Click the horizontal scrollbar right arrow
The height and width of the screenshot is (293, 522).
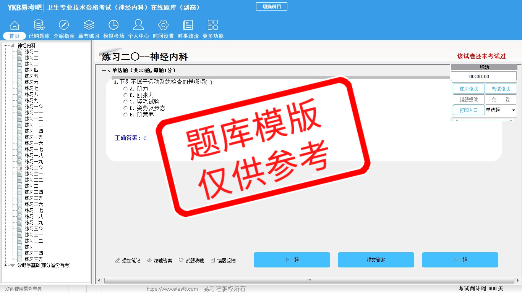pyautogui.click(x=517, y=281)
